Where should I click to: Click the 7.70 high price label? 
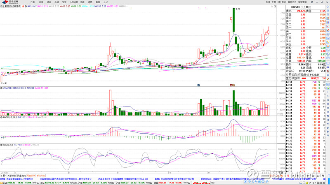[238, 9]
